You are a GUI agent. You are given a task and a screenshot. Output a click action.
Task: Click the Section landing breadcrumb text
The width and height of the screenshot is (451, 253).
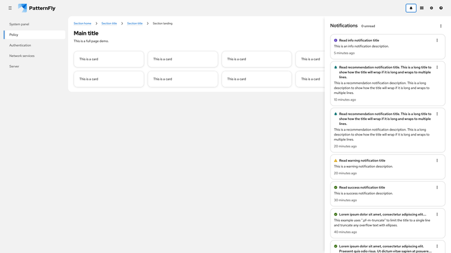(162, 24)
